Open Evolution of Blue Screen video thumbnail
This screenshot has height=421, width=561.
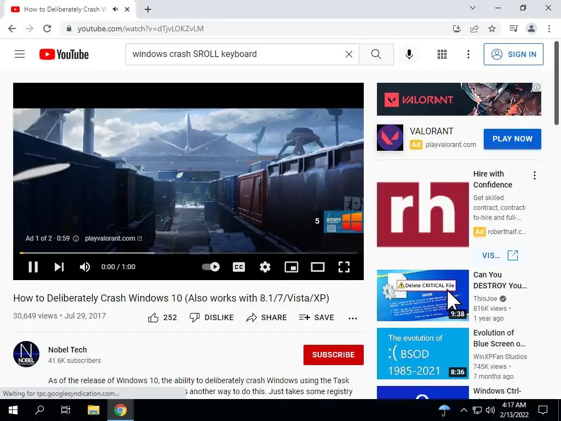coord(422,354)
